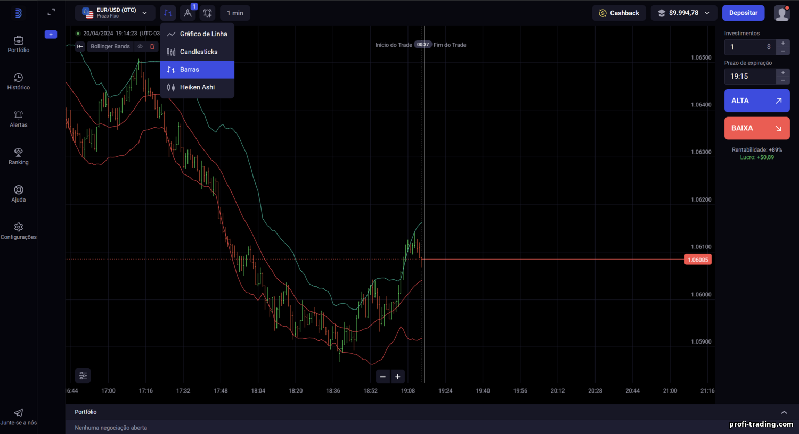The image size is (799, 434).
Task: Add a new chart with the plus button
Action: [51, 35]
